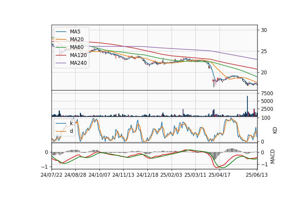
Task: Click the KD axis value 100
Action: tap(266, 118)
